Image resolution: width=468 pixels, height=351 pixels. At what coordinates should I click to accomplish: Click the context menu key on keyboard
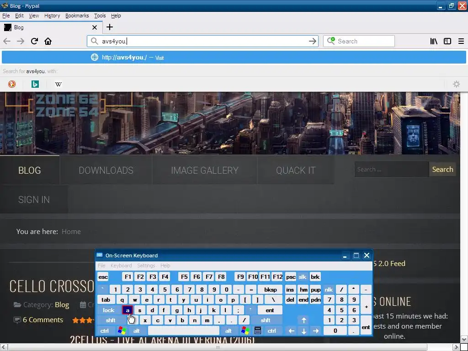(258, 330)
